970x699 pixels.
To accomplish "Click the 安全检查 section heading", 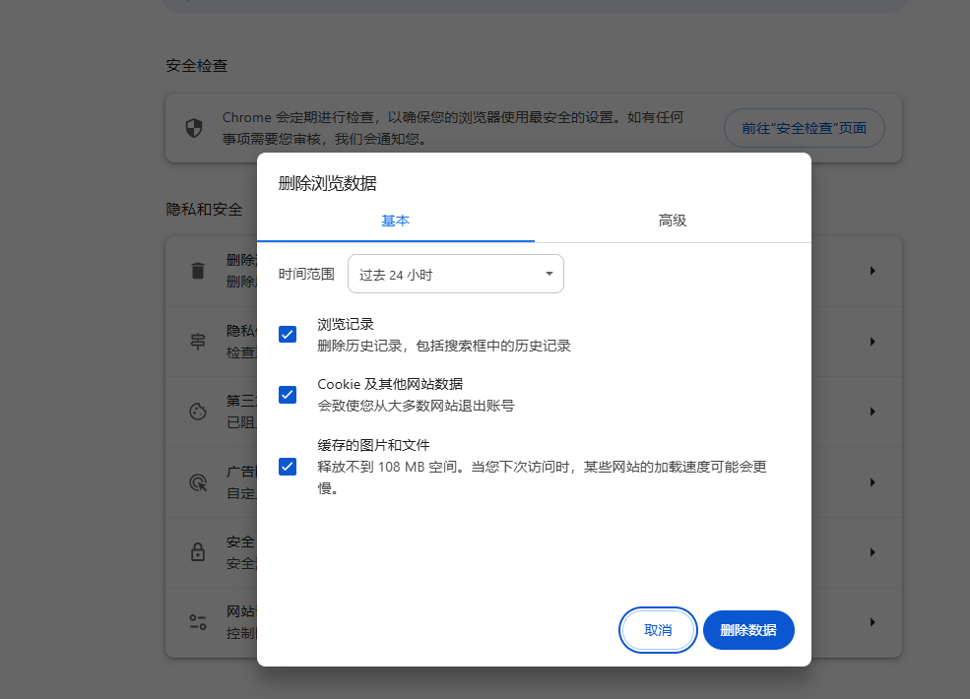I will (x=197, y=66).
